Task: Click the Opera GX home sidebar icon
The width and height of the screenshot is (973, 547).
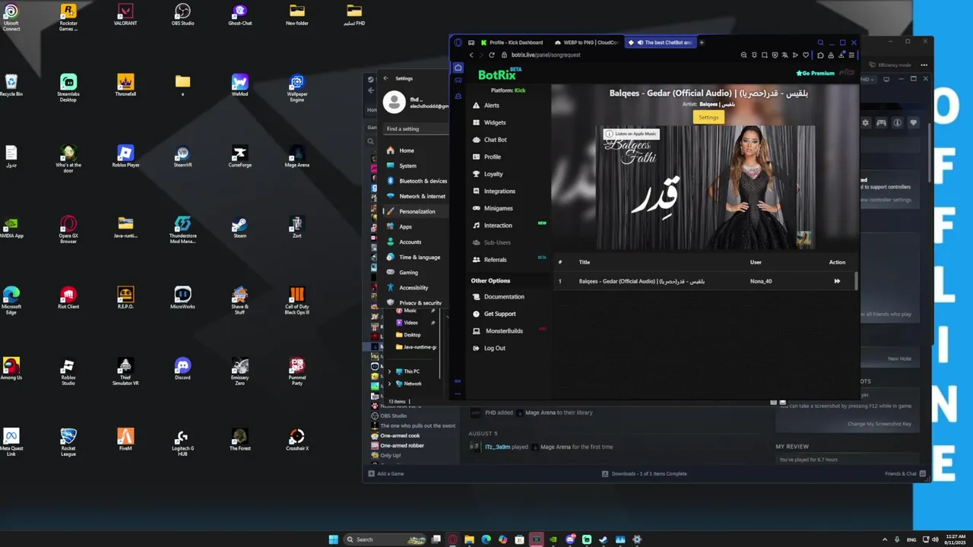Action: pyautogui.click(x=458, y=68)
